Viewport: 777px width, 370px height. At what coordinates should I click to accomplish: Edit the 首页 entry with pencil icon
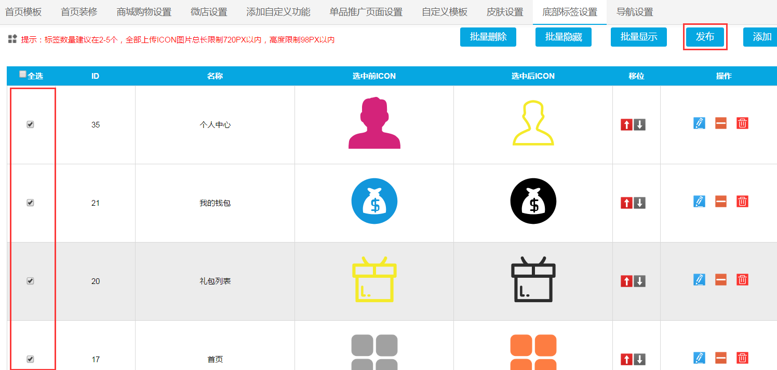point(700,358)
